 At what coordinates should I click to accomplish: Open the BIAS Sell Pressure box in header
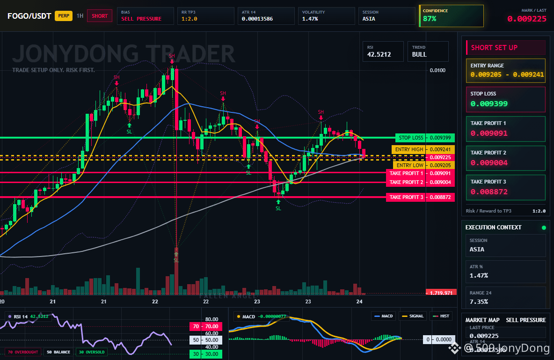click(x=145, y=16)
